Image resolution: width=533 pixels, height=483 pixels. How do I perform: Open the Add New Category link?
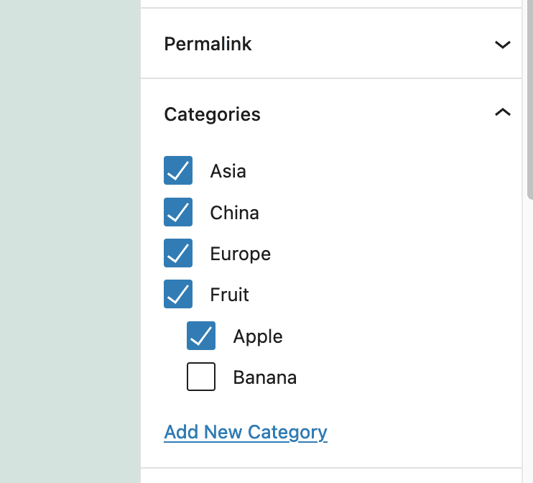pyautogui.click(x=246, y=433)
